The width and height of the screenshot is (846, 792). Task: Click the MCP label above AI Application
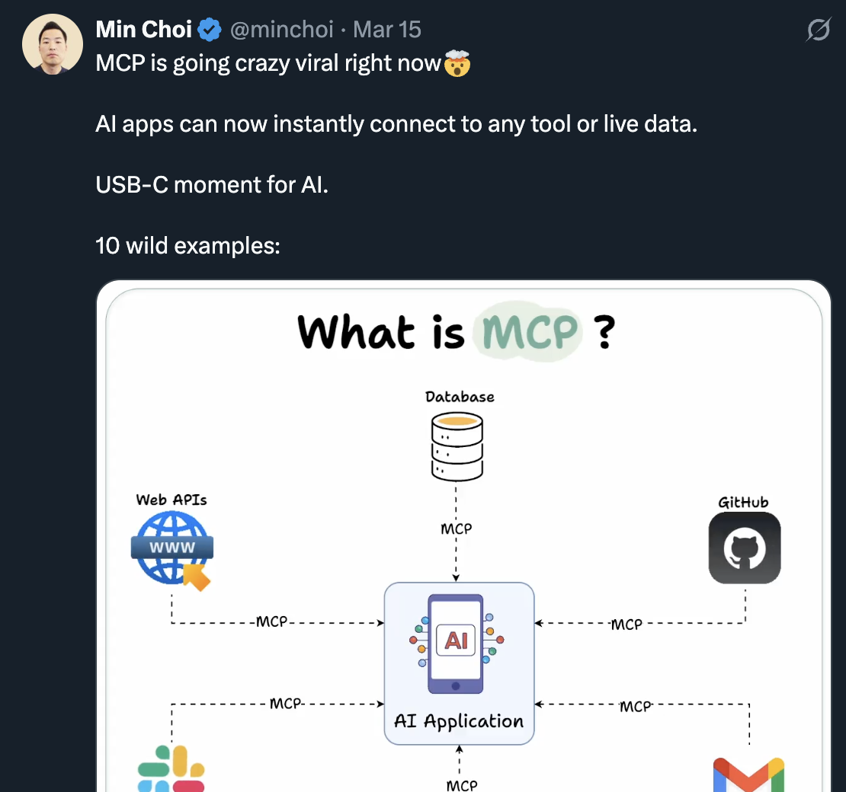point(457,529)
